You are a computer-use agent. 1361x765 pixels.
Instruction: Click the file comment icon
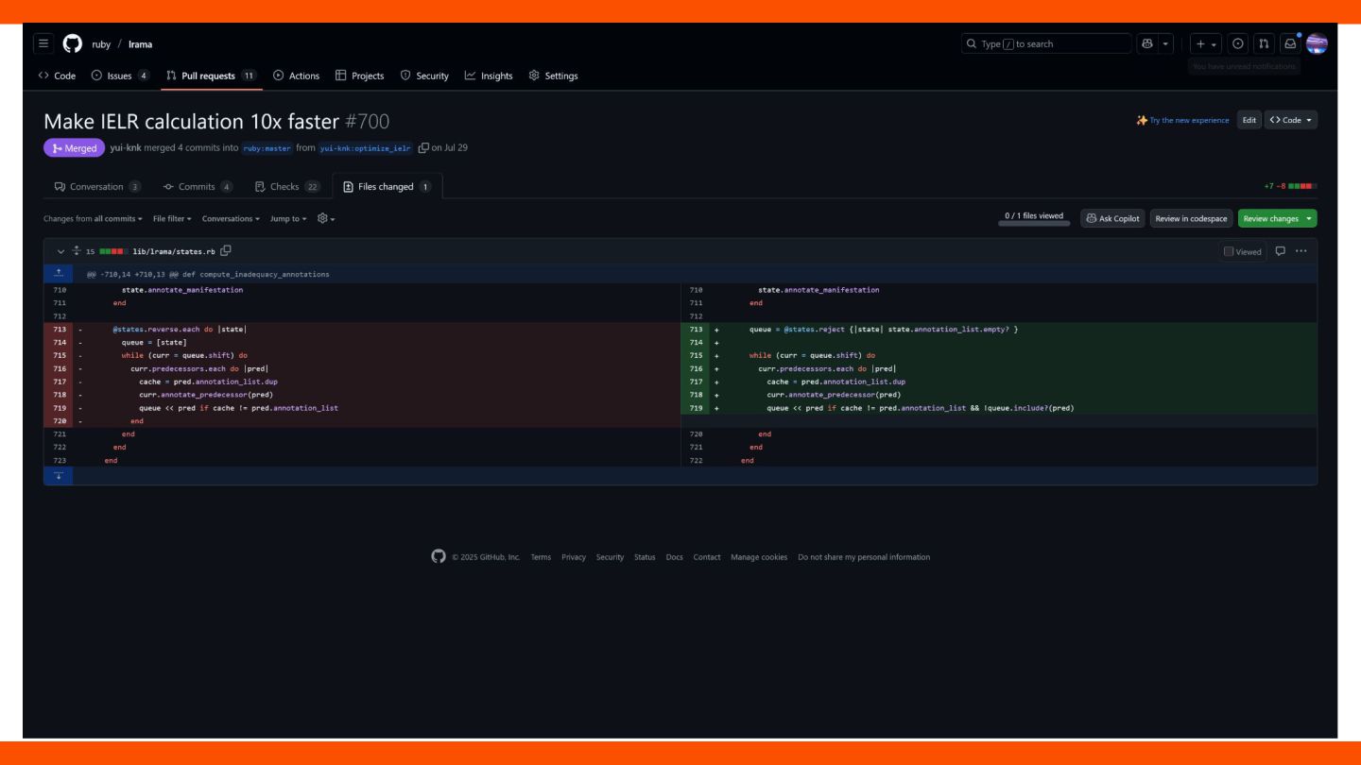(1281, 251)
